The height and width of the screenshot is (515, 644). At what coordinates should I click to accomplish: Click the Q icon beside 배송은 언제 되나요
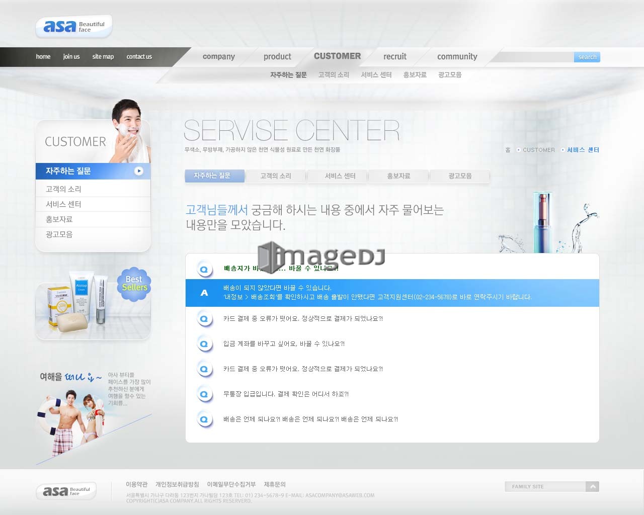point(204,419)
